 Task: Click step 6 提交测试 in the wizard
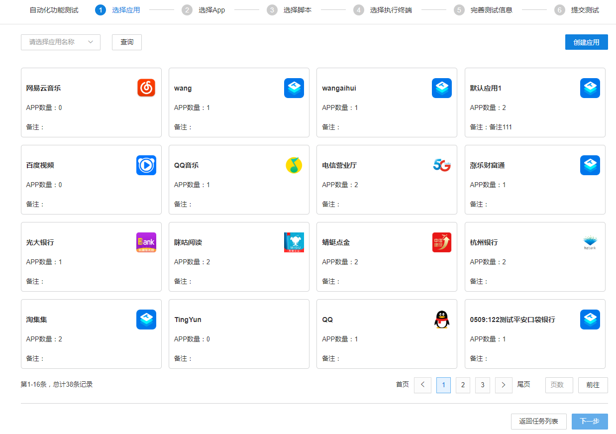click(x=577, y=10)
